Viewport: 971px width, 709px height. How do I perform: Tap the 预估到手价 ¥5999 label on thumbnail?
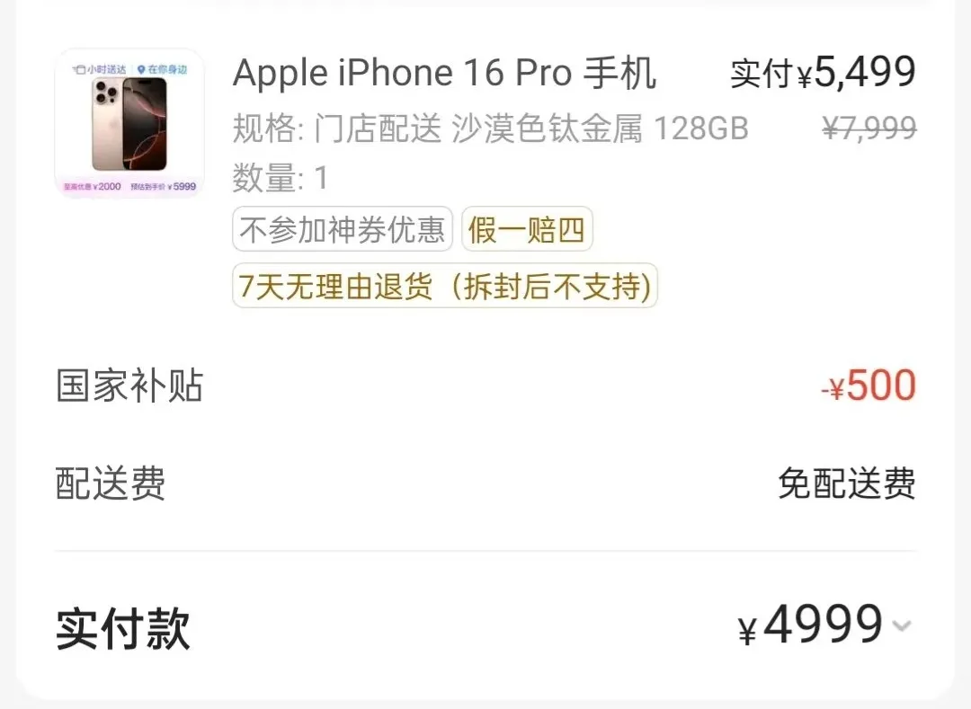click(x=164, y=186)
